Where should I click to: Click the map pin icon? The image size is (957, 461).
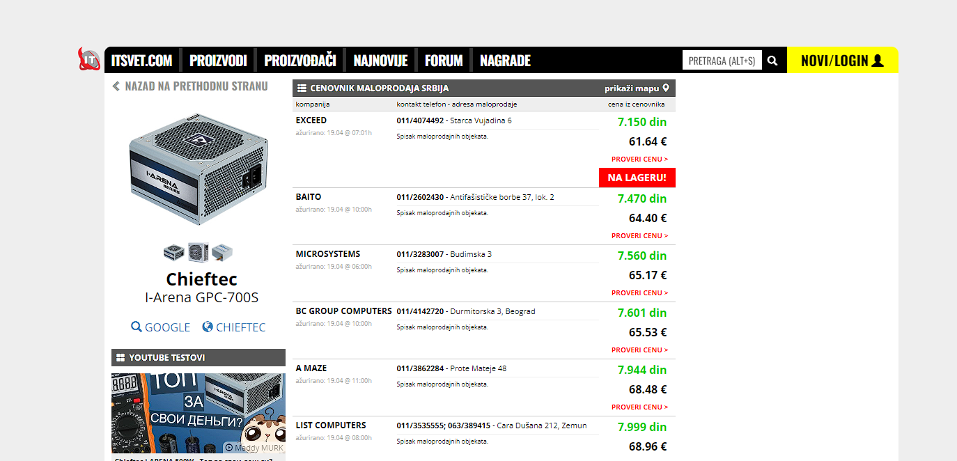[x=666, y=88]
